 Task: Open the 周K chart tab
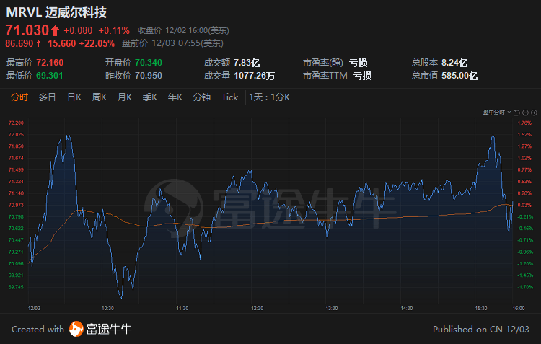[100, 97]
